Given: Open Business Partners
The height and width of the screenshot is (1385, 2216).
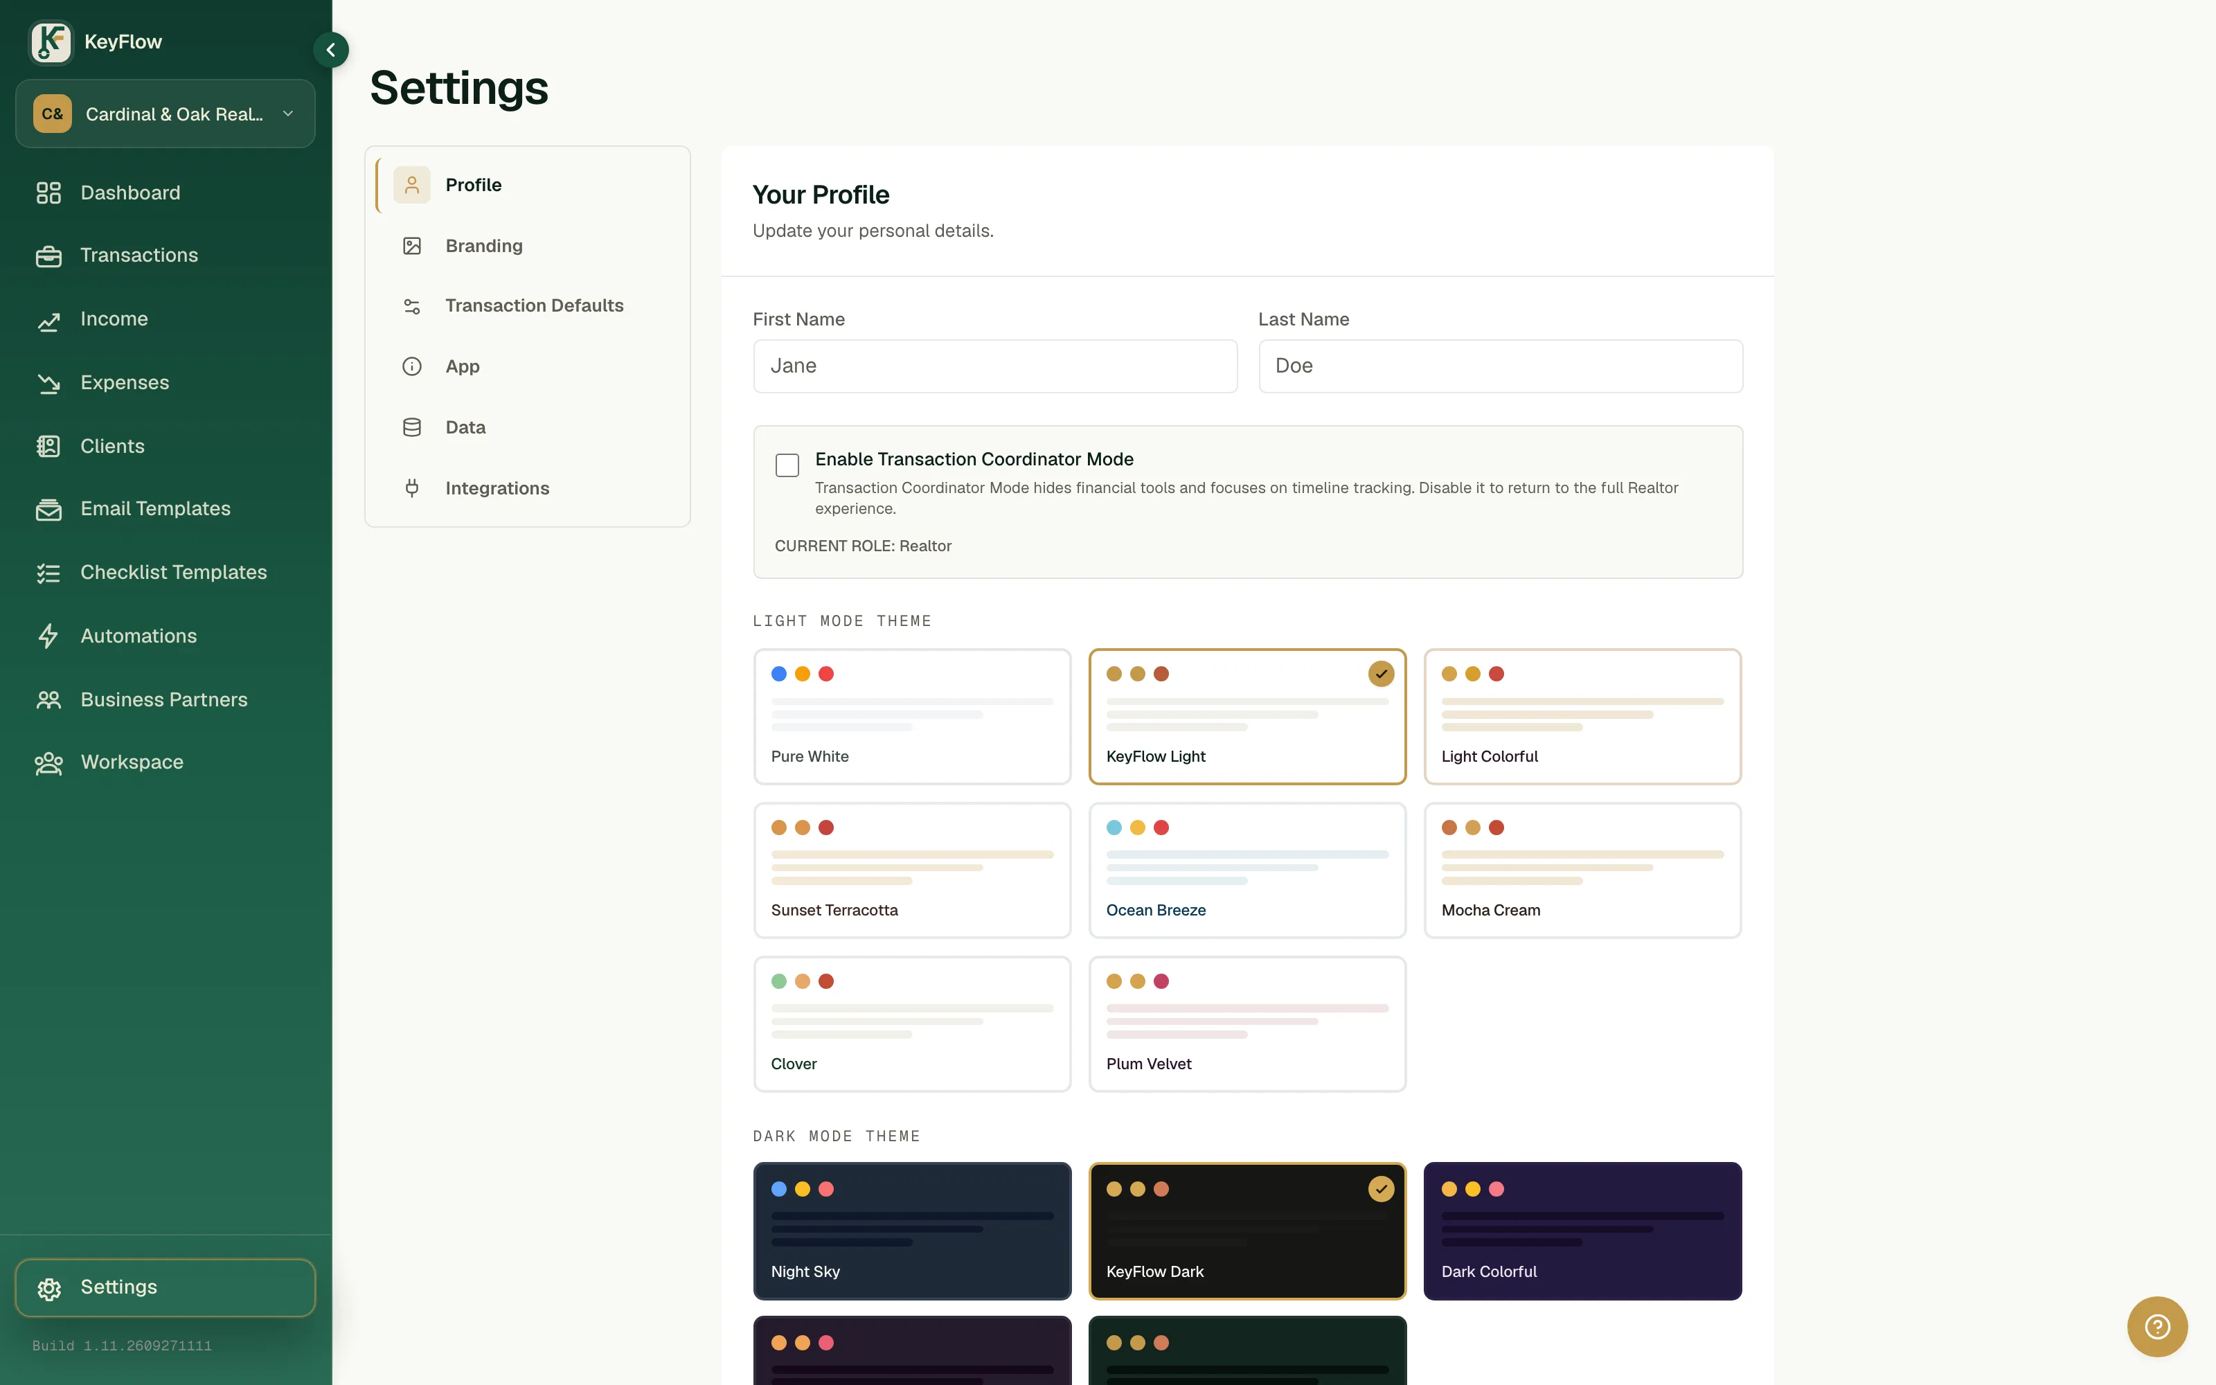Looking at the screenshot, I should click(165, 699).
